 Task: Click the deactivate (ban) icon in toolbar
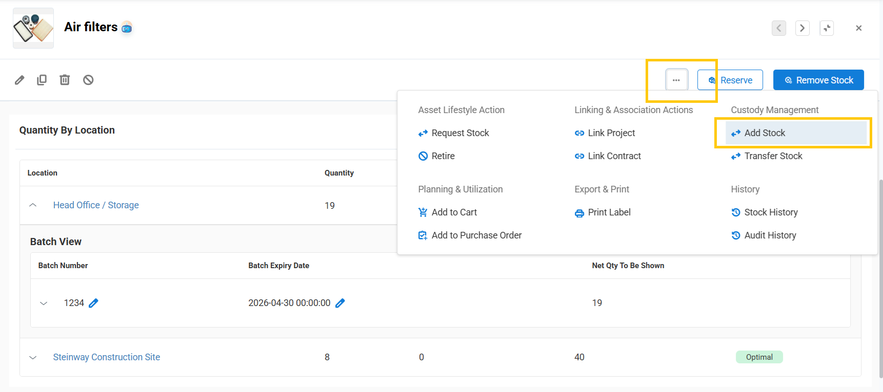coord(88,80)
